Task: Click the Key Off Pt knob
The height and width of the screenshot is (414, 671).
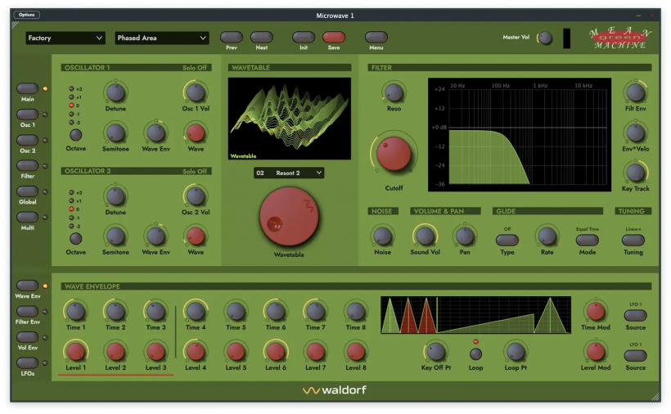Action: 436,352
